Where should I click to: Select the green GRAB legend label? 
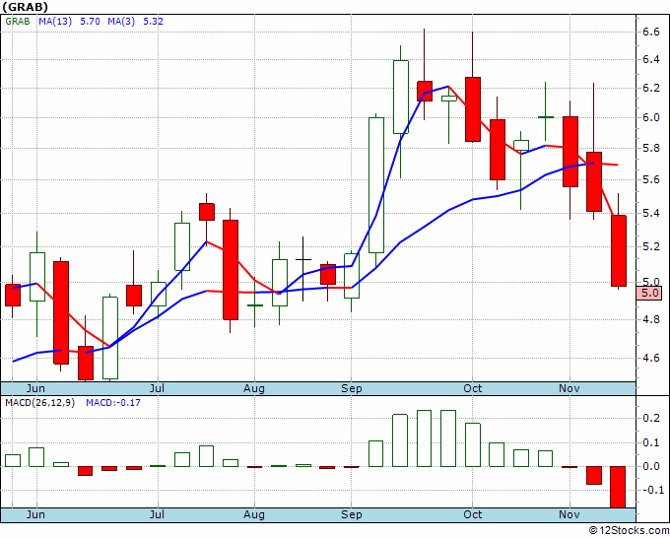click(x=18, y=22)
